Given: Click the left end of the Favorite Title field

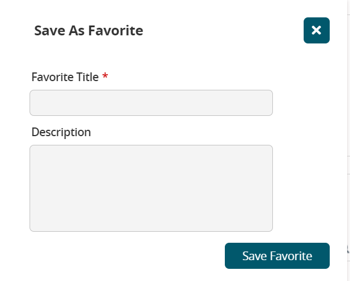Looking at the screenshot, I should (38, 103).
